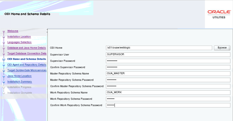233x121 pixels.
Task: Click the 'Confirm Master Repository Schema Password' label
Action: tap(77, 86)
